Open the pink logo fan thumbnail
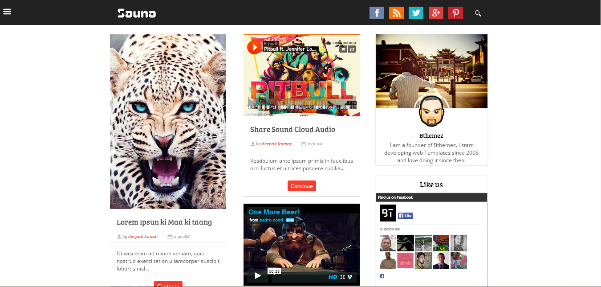This screenshot has width=601, height=287. coord(406,260)
